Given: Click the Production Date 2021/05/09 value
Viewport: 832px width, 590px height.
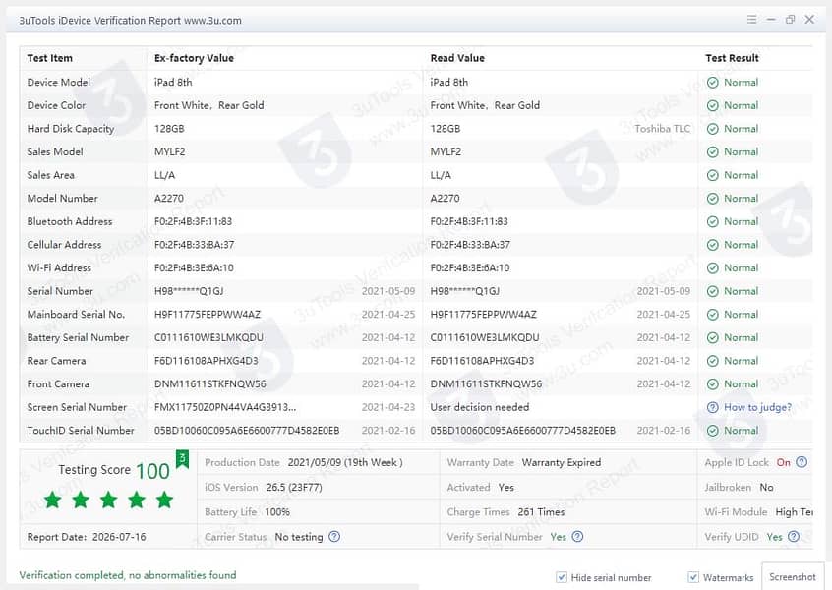Looking at the screenshot, I should (345, 463).
